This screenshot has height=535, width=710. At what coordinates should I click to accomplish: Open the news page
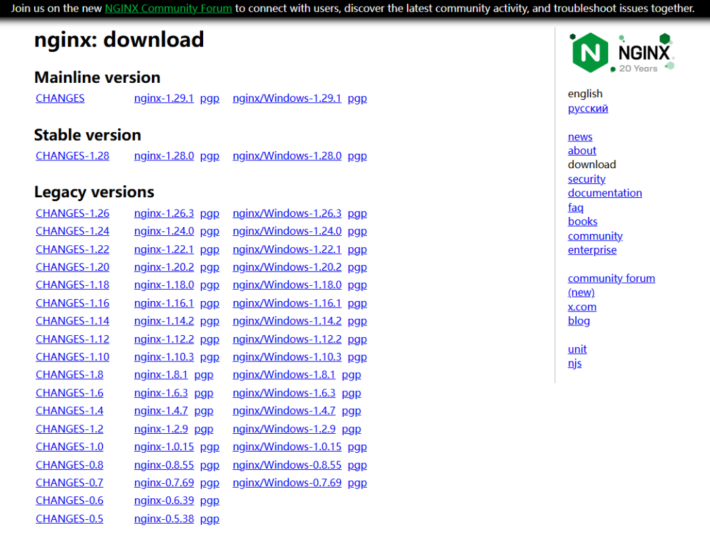coord(580,136)
